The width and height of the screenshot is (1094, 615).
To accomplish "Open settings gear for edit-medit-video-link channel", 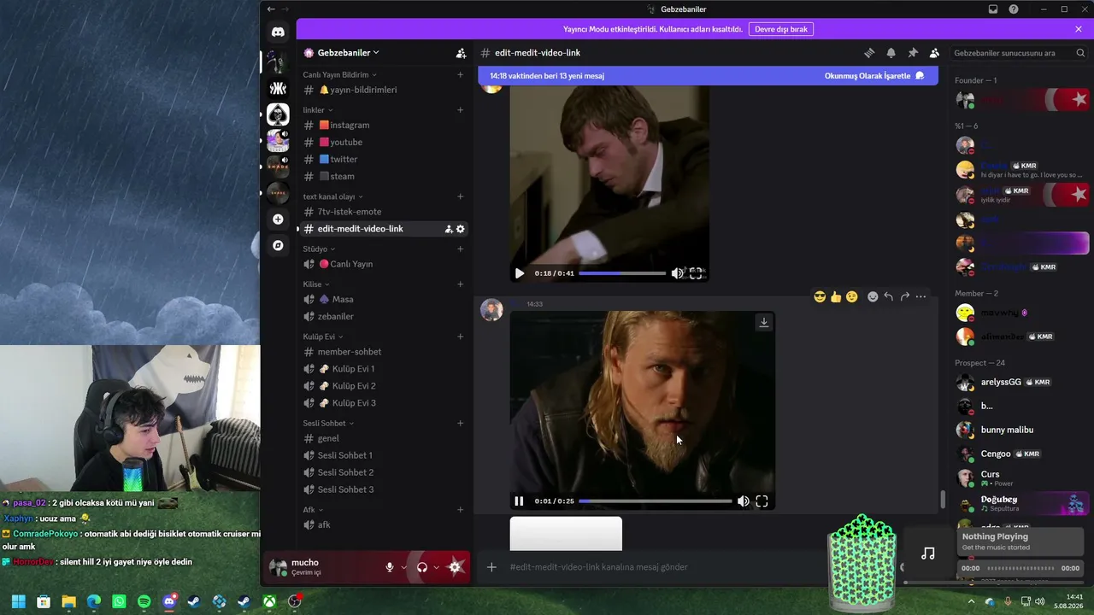I will (x=461, y=229).
